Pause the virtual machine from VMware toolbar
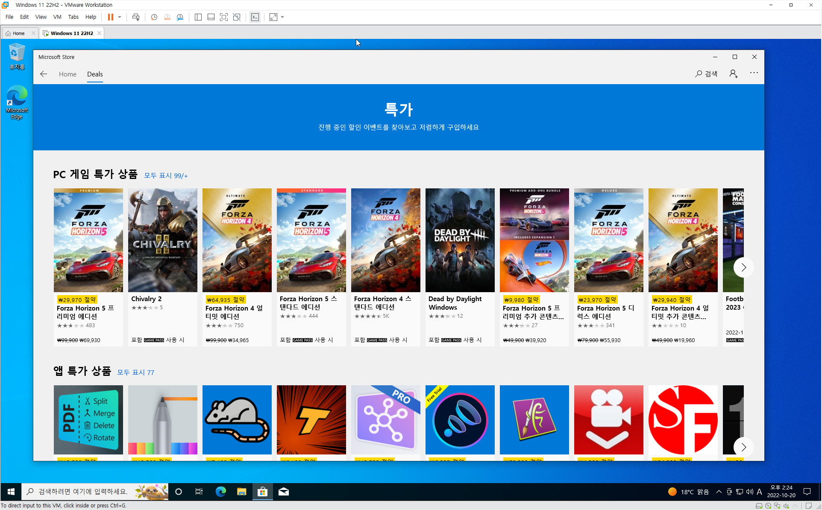822x510 pixels. tap(110, 17)
